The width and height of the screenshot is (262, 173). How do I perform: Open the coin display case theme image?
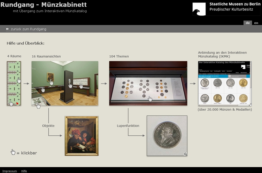[x=148, y=83]
